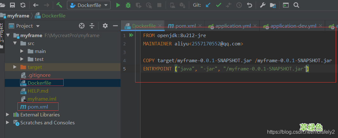Click Dockerfile in the breadcrumb bar
The image size is (338, 138).
[x=54, y=16]
